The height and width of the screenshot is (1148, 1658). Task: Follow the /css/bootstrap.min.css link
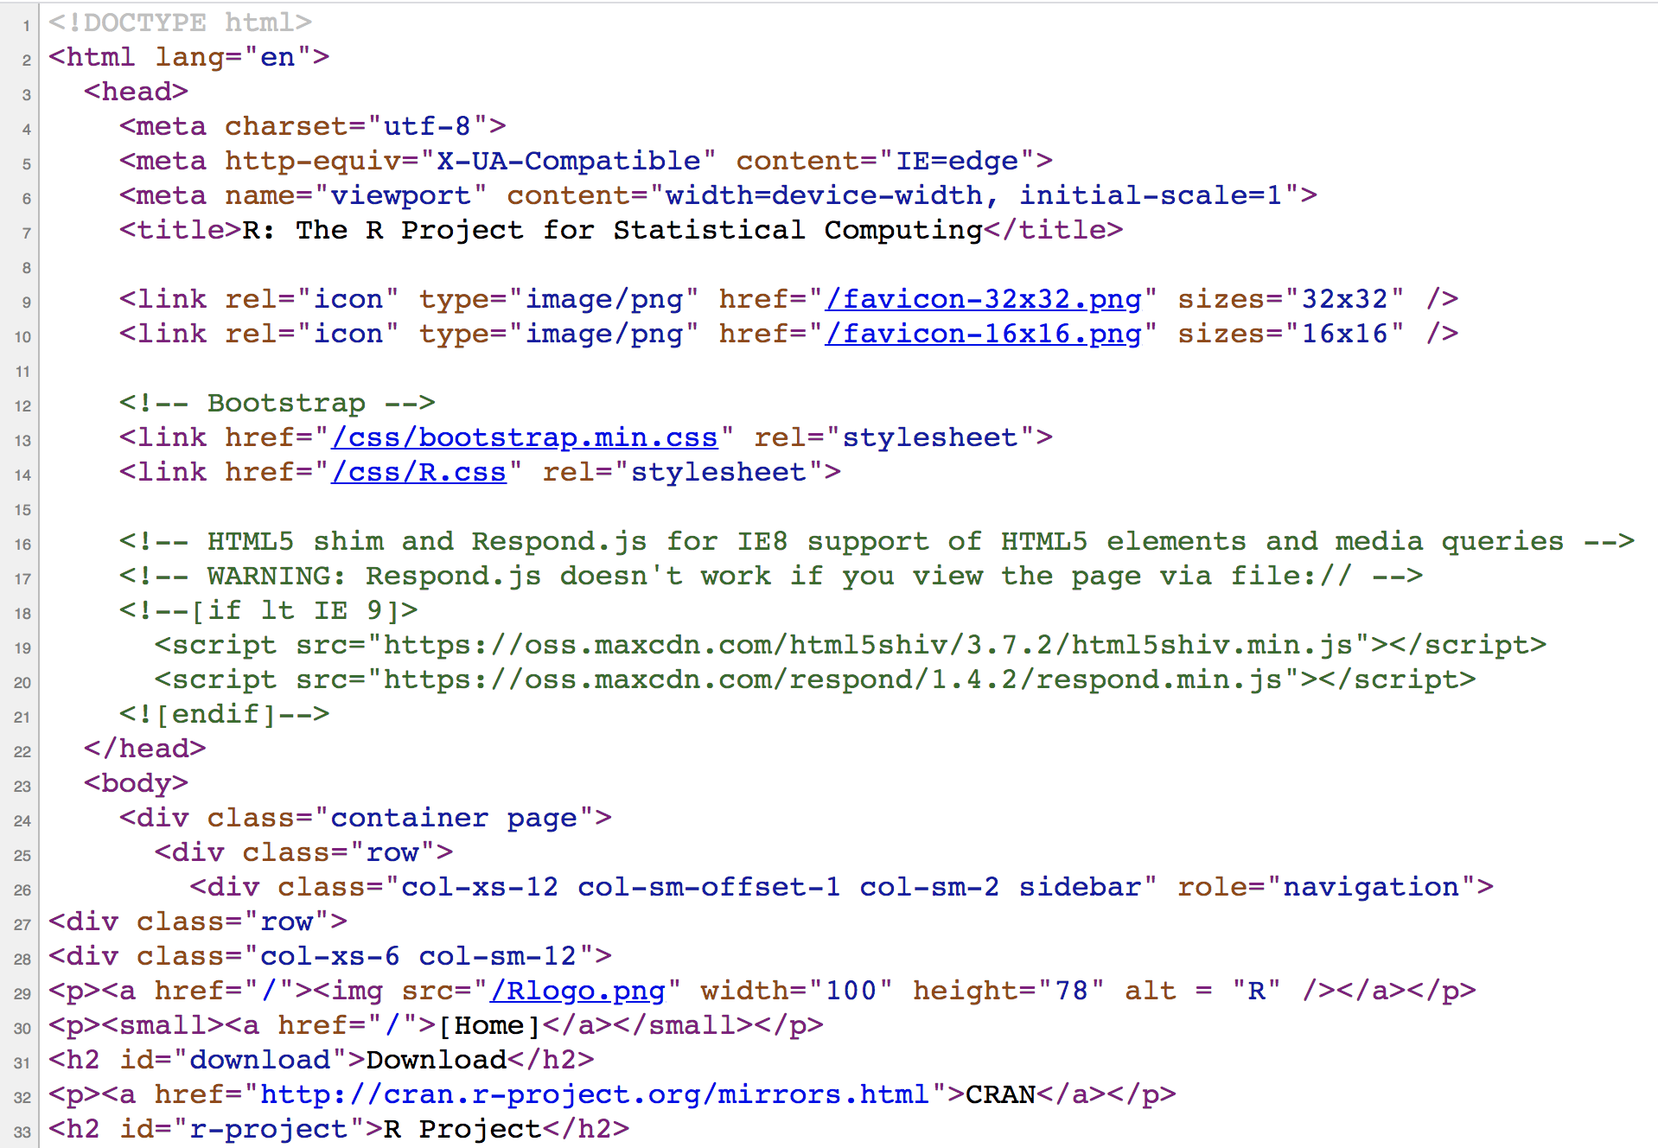click(525, 437)
